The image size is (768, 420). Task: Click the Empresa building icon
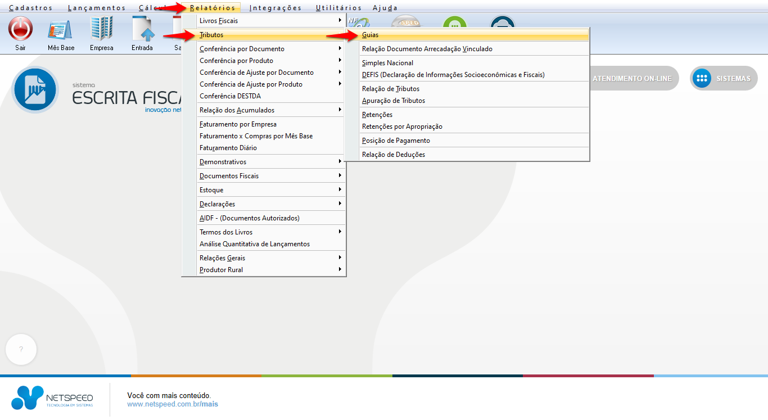[102, 29]
